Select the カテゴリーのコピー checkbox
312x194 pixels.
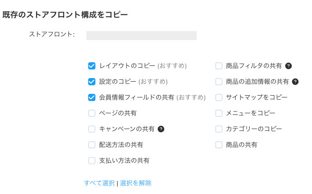pos(219,129)
